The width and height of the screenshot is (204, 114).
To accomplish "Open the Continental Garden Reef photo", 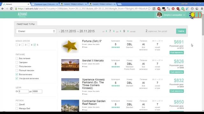I will pyautogui.click(x=70, y=105).
